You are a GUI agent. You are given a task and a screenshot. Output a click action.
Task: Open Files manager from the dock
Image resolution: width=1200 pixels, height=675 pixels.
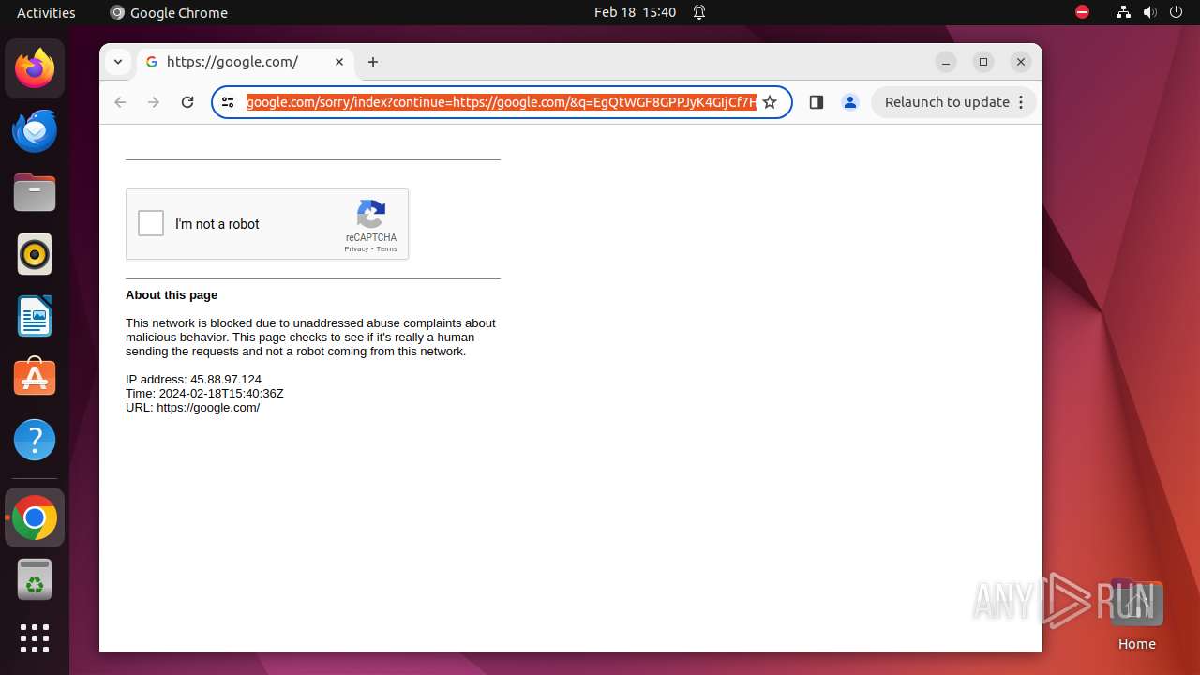tap(35, 192)
